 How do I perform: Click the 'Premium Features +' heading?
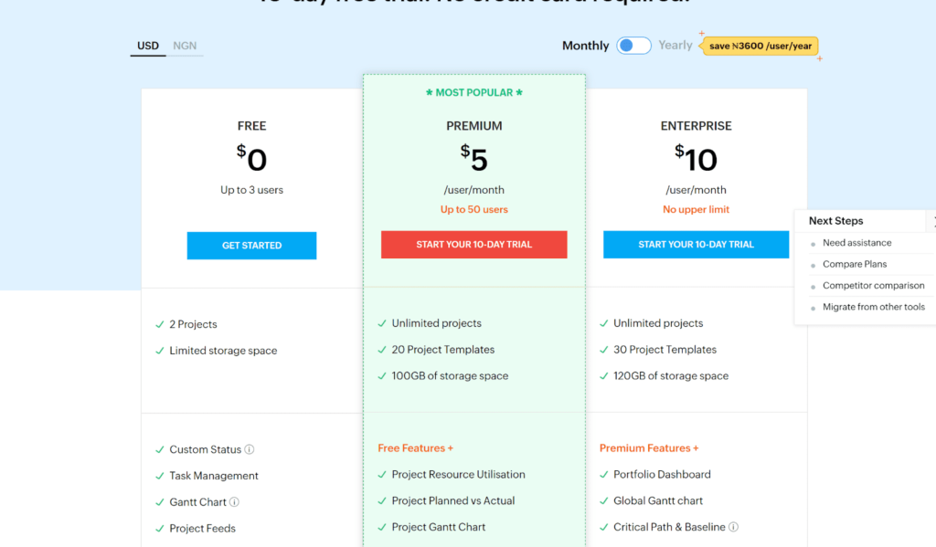(649, 448)
